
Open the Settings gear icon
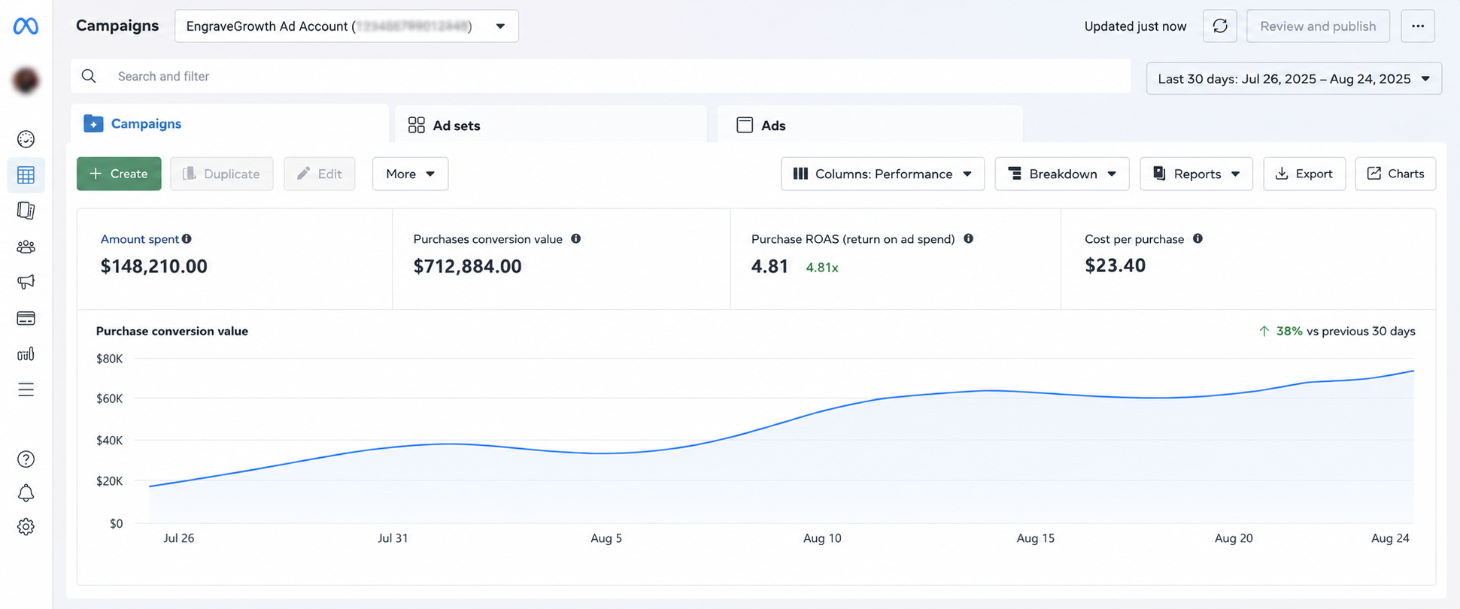pyautogui.click(x=26, y=527)
